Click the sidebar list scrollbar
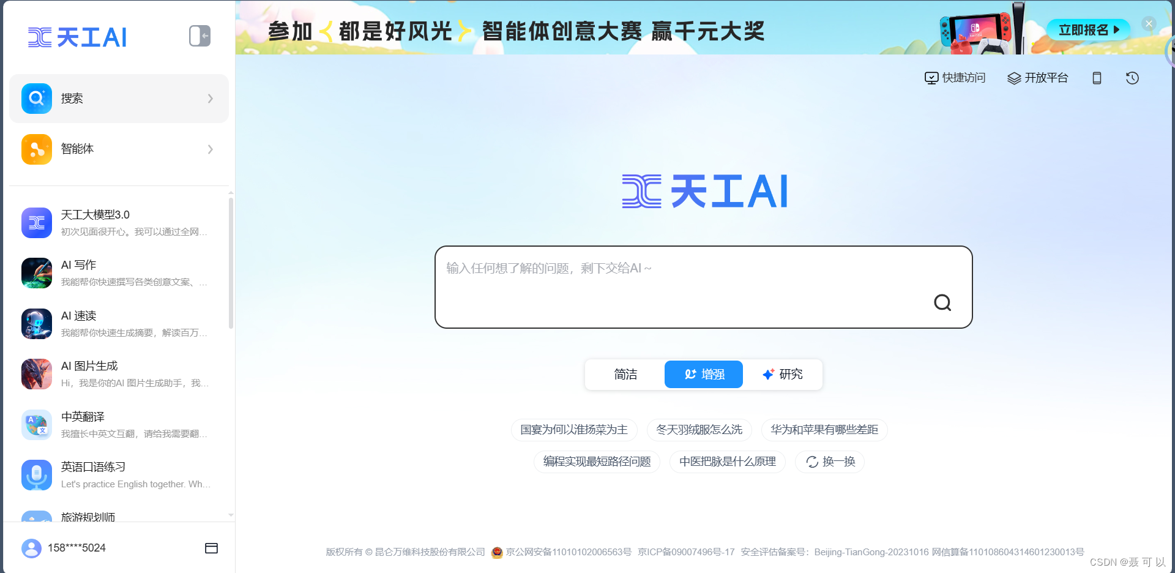Screen dimensions: 1175x573 (x=231, y=263)
